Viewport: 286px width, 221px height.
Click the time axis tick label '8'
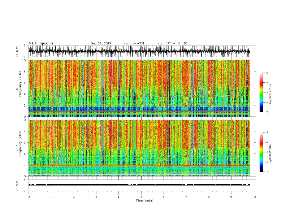[209, 197]
